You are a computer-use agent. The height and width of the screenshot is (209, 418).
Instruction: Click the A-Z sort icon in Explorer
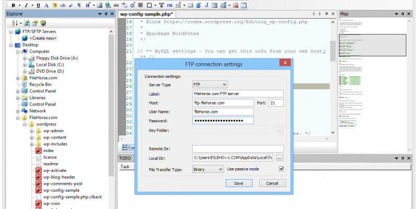point(14,23)
